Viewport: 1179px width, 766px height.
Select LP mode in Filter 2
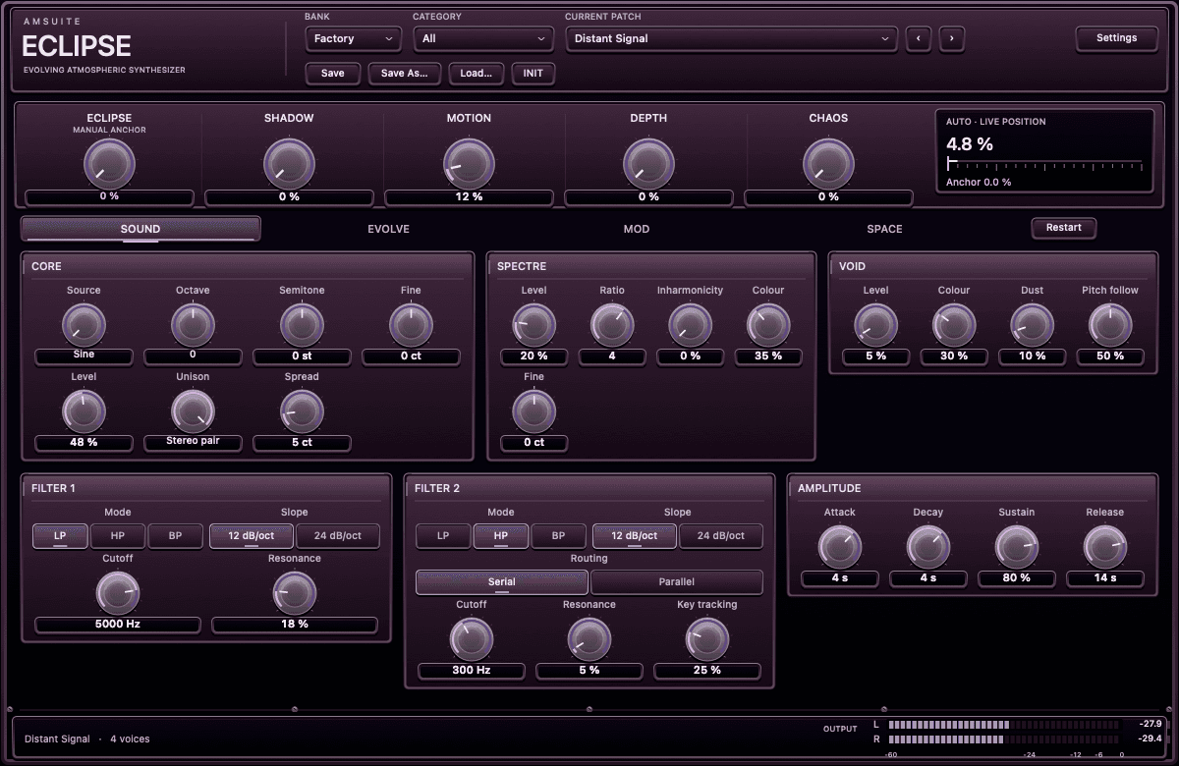coord(443,536)
